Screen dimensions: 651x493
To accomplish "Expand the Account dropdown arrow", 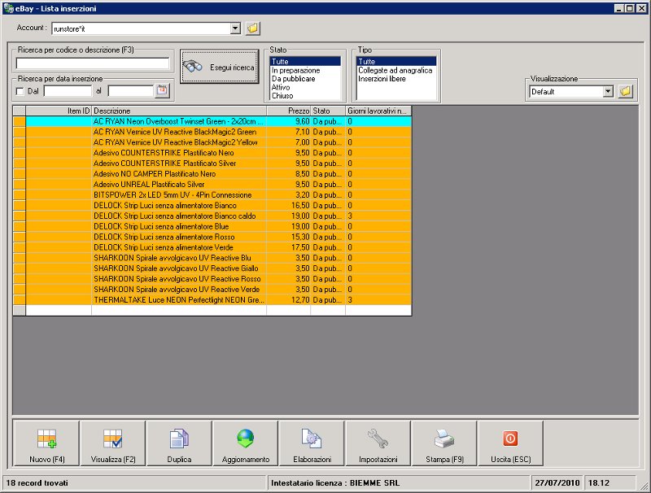I will pos(235,28).
